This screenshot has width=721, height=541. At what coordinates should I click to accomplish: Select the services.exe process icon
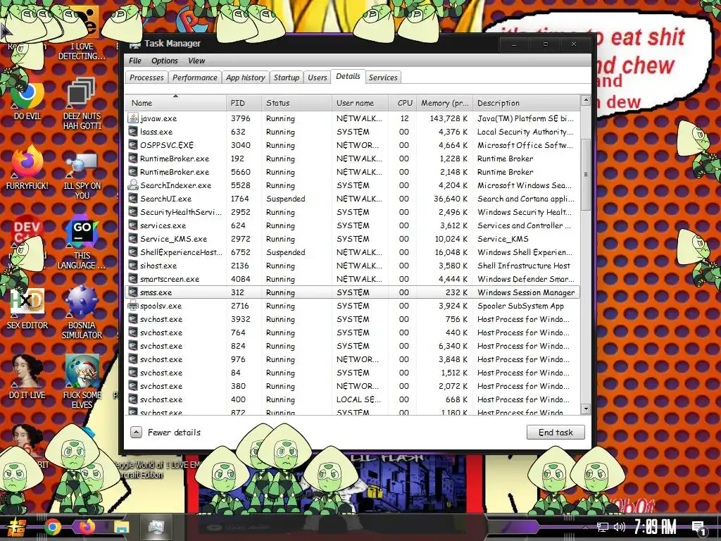point(133,225)
